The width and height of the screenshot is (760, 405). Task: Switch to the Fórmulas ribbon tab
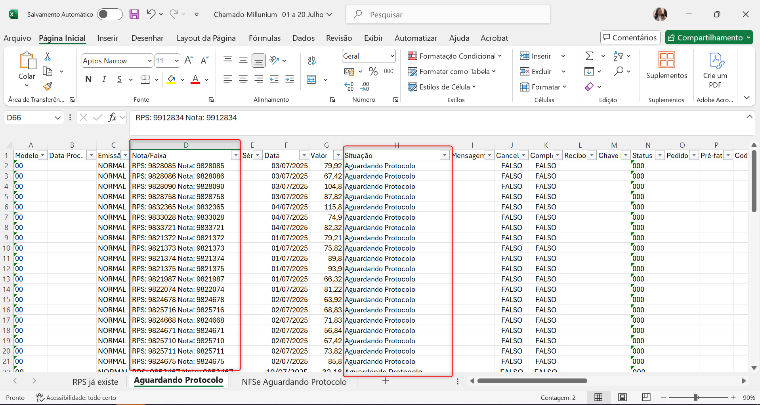[x=265, y=38]
